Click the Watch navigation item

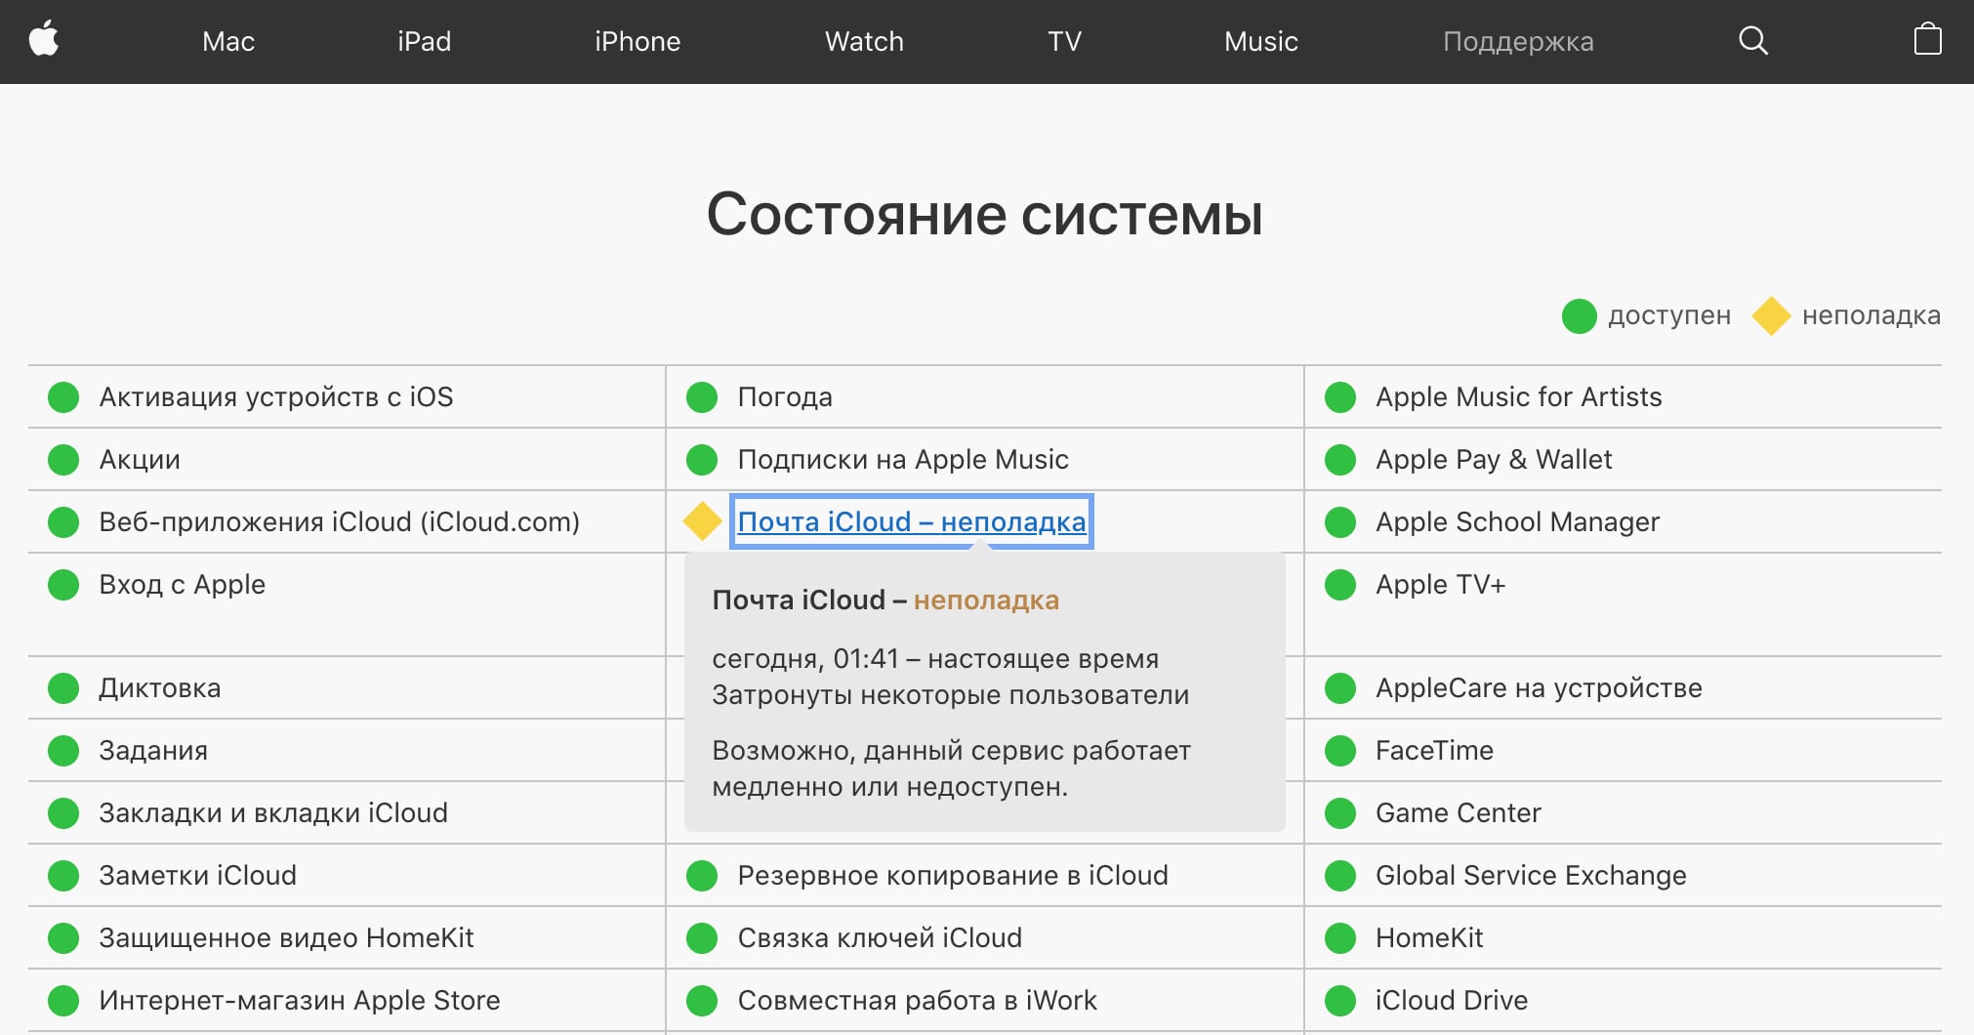point(863,41)
